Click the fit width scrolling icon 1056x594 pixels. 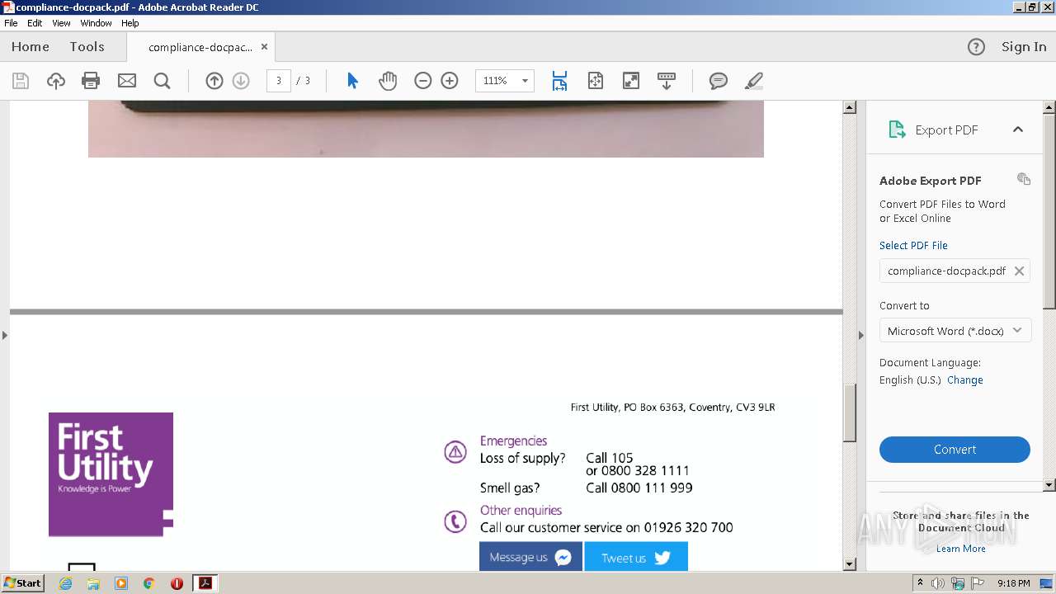559,81
